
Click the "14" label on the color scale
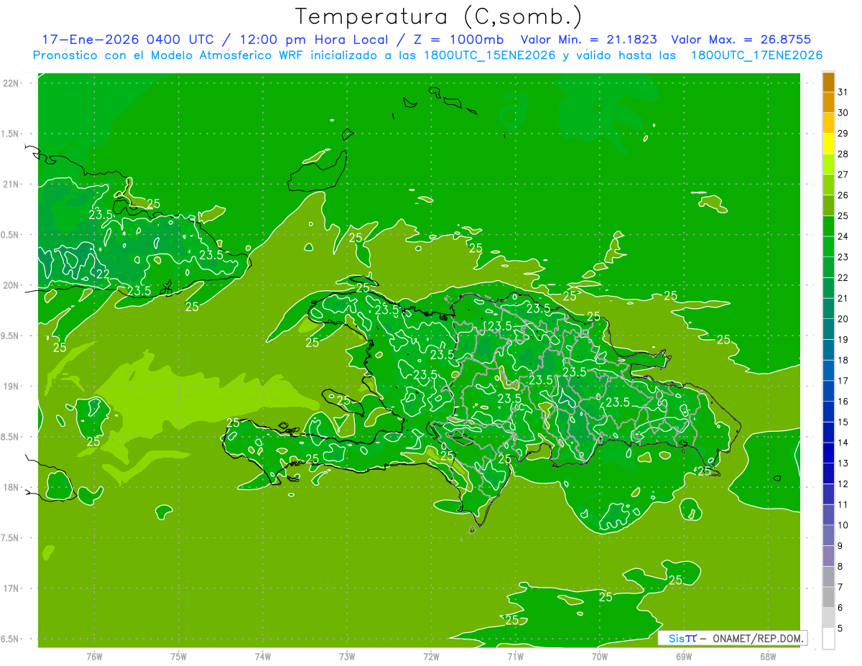(843, 443)
